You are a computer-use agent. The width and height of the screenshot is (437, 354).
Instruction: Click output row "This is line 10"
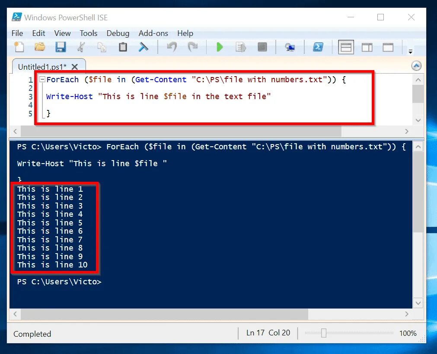tap(52, 265)
